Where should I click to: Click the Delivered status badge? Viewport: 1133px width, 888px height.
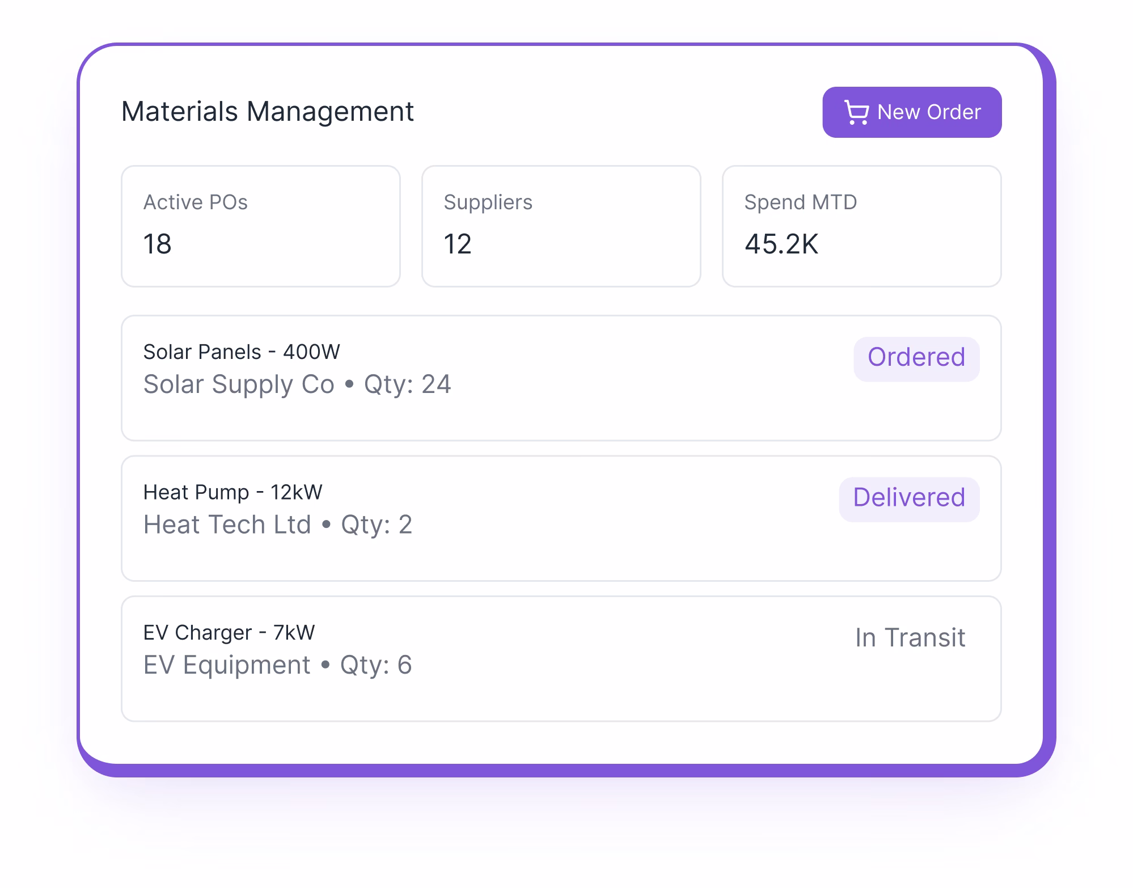908,498
